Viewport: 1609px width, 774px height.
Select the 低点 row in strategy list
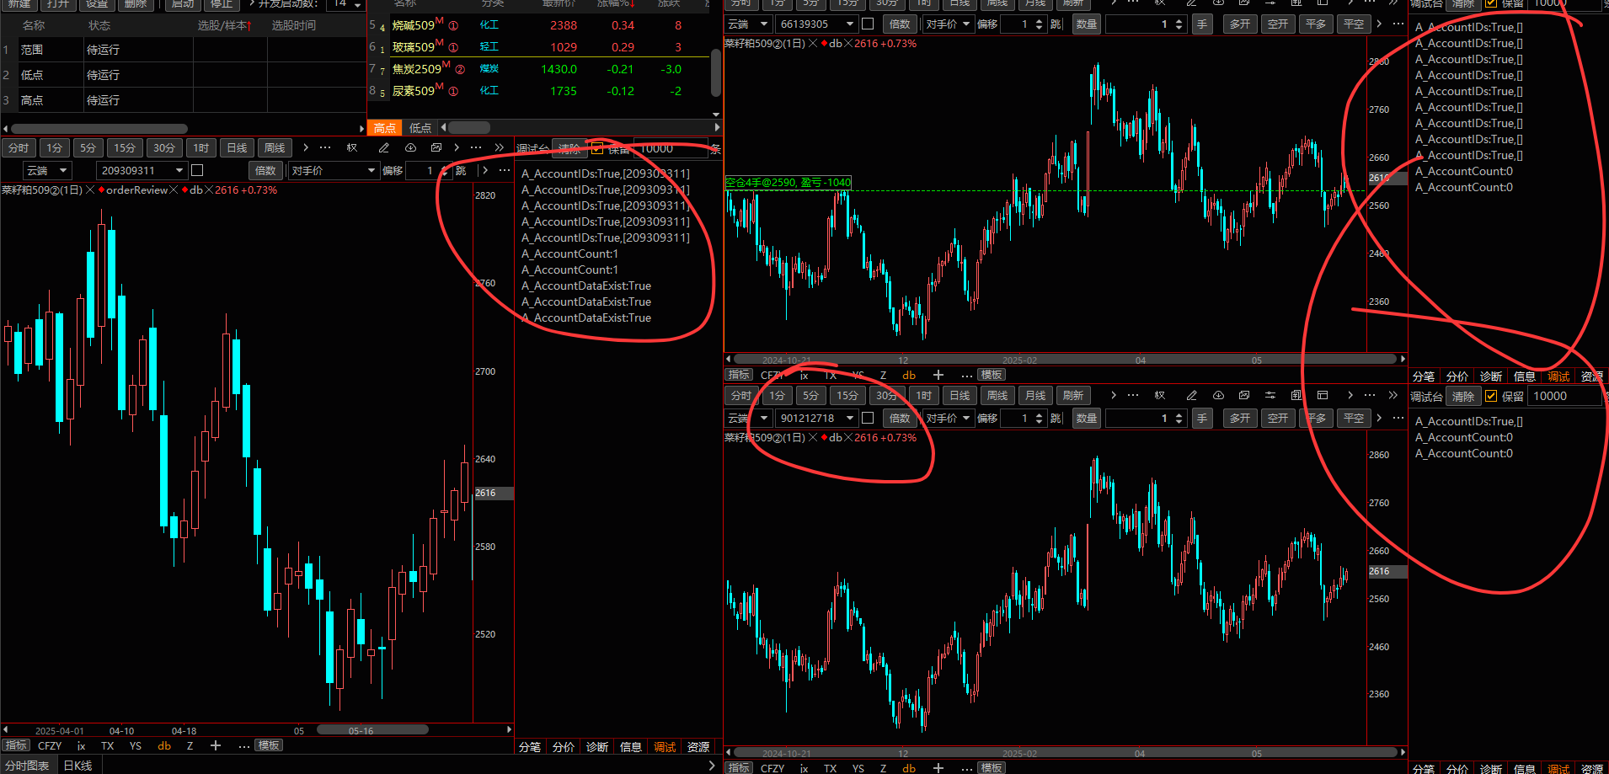coord(183,75)
